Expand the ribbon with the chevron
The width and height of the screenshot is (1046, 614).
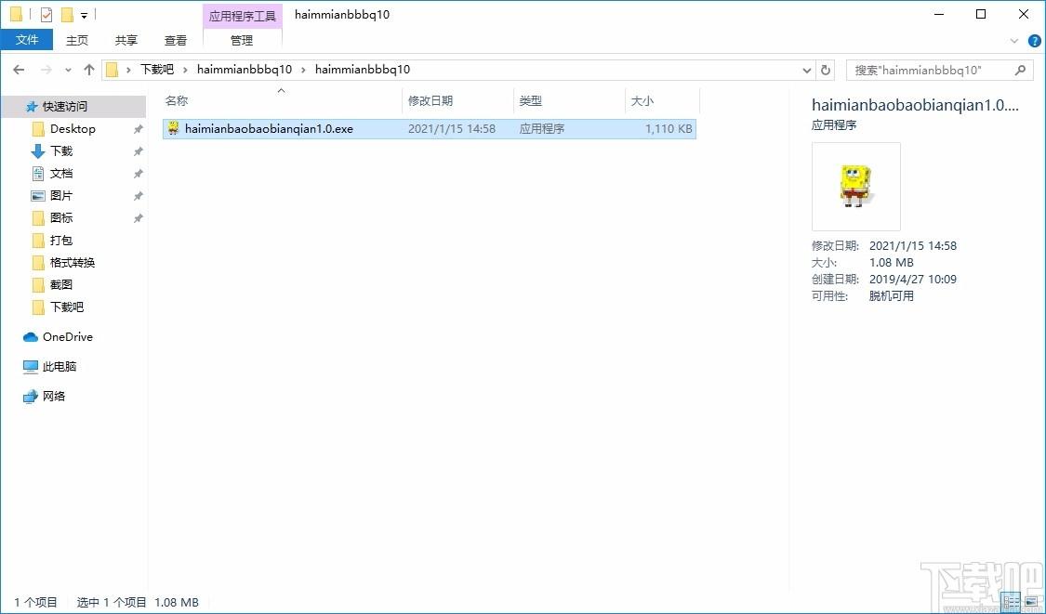tap(1014, 41)
